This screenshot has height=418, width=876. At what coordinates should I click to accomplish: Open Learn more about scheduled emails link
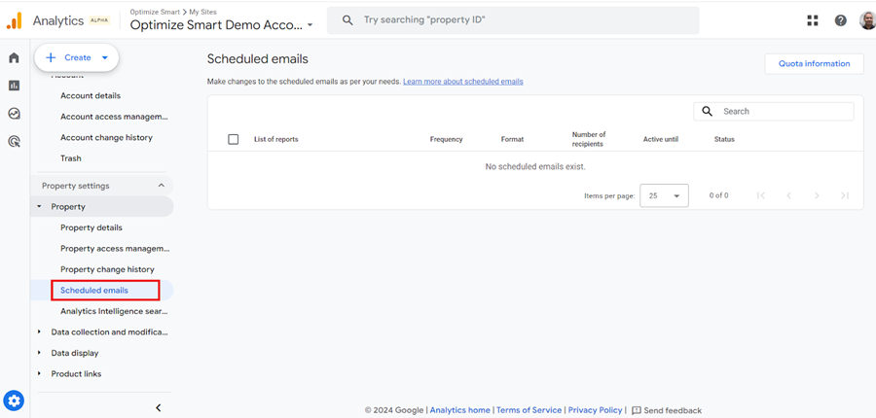pos(463,82)
